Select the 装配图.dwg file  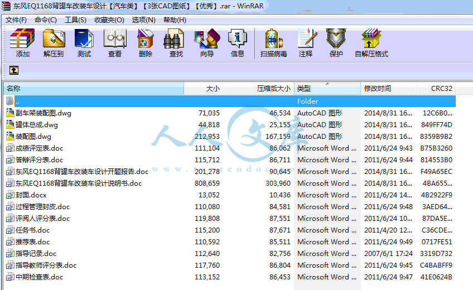tap(33, 137)
